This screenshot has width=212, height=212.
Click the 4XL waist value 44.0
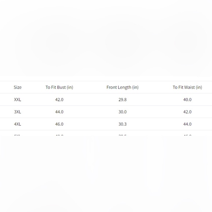pyautogui.click(x=188, y=124)
